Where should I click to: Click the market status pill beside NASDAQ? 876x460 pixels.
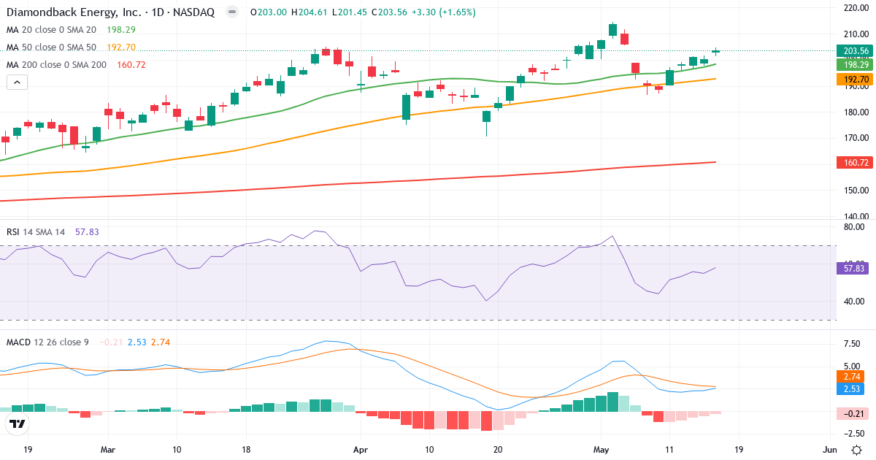coord(232,12)
